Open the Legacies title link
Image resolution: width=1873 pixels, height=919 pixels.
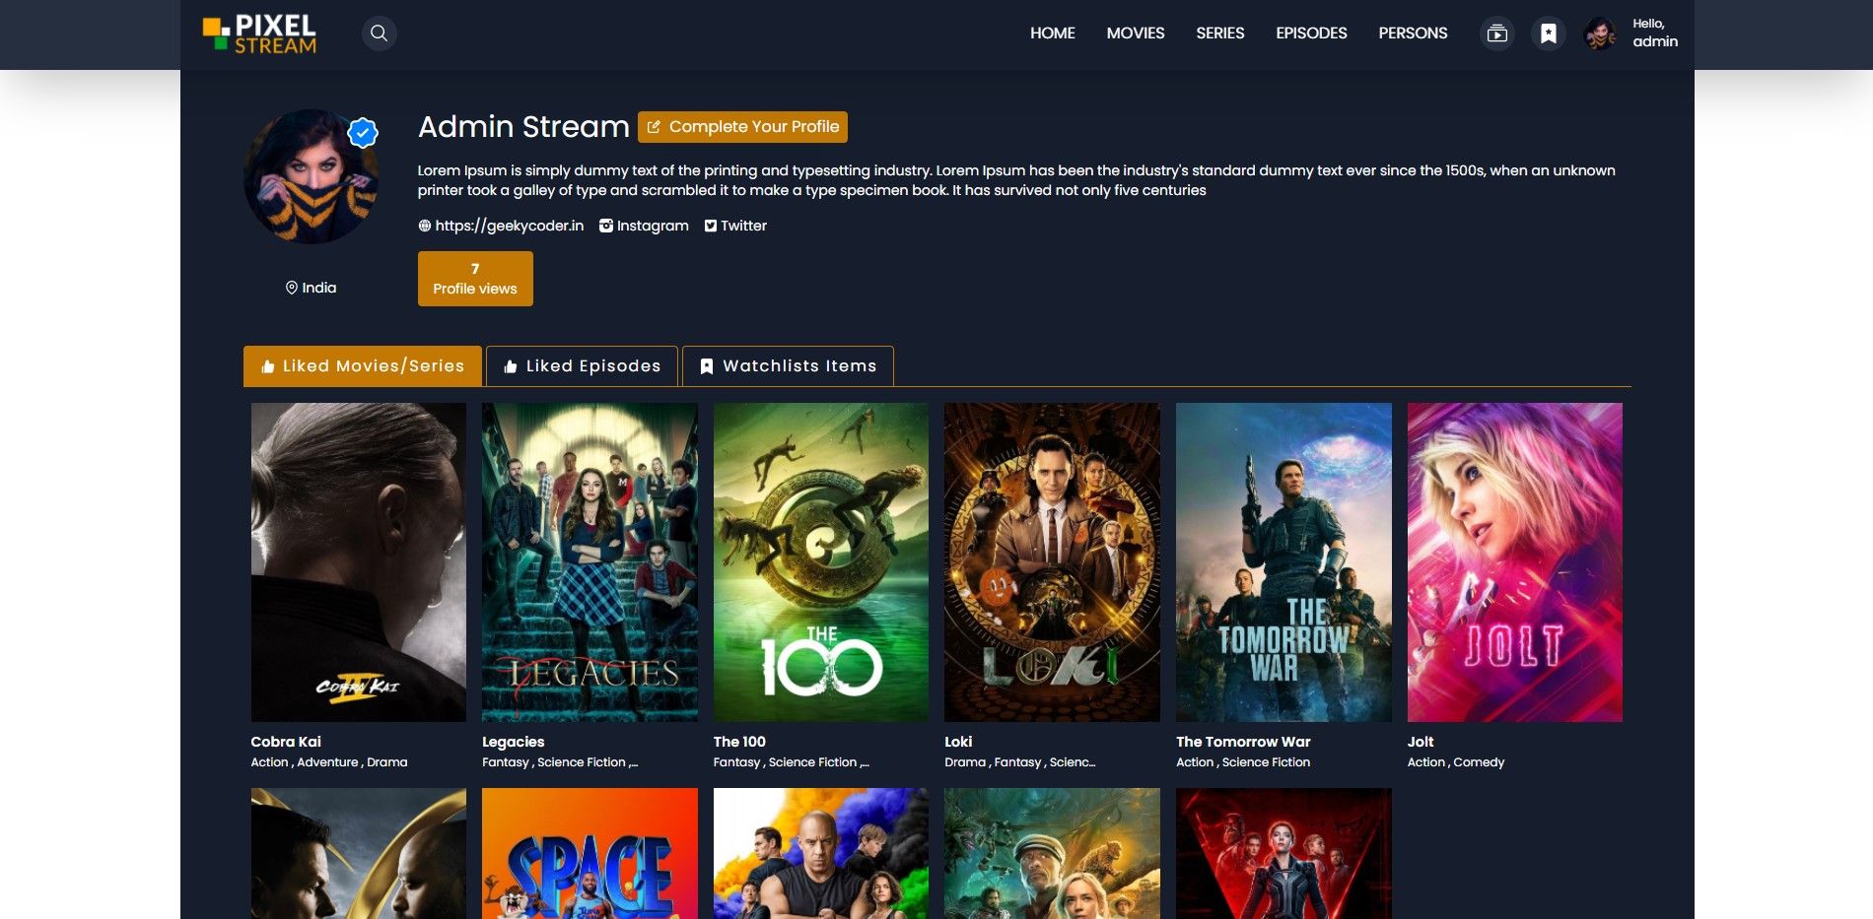513,742
